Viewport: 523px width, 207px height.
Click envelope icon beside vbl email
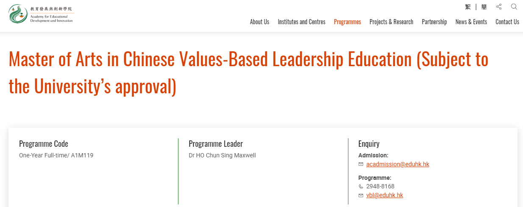click(361, 196)
